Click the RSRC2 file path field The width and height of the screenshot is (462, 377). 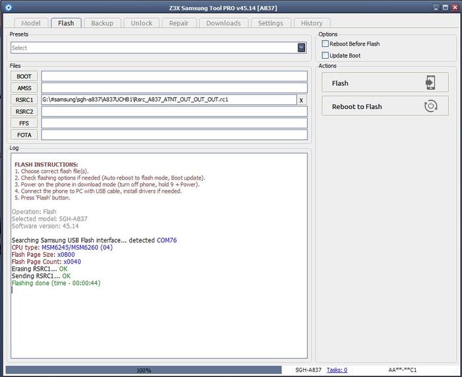pyautogui.click(x=174, y=112)
